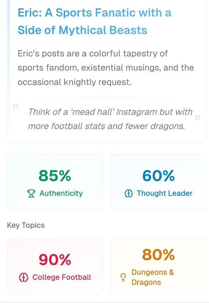209x303 pixels.
Task: Click the brain icon beside Thought Leader
Action: (x=129, y=193)
